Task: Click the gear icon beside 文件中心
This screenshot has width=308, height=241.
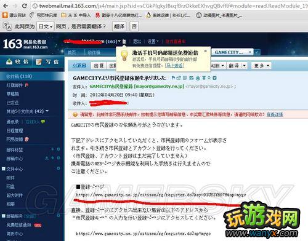Action: pos(59,168)
